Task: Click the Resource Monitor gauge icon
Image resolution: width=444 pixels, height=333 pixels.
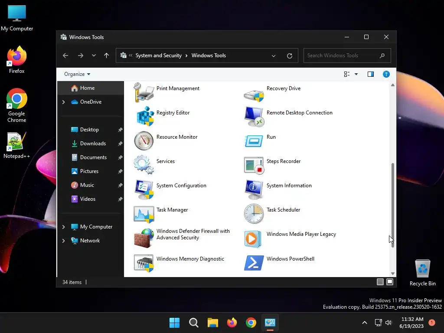Action: [144, 141]
